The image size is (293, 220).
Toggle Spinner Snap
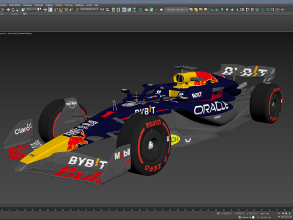[71, 10]
